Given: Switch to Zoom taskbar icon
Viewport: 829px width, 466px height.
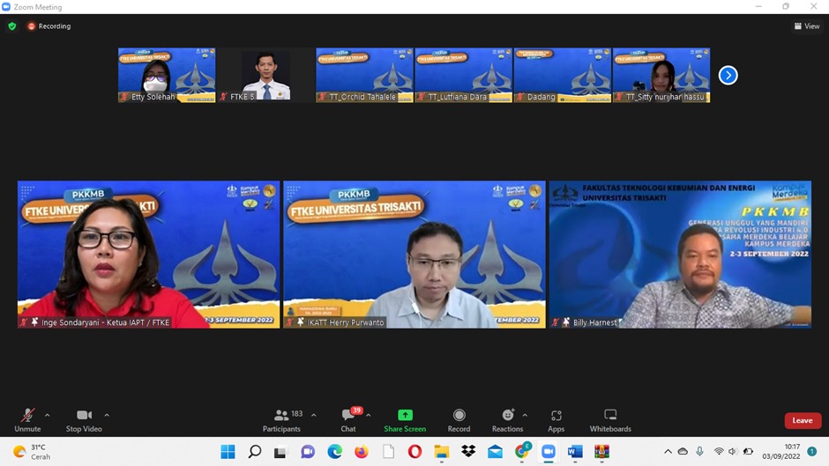Looking at the screenshot, I should (x=549, y=452).
